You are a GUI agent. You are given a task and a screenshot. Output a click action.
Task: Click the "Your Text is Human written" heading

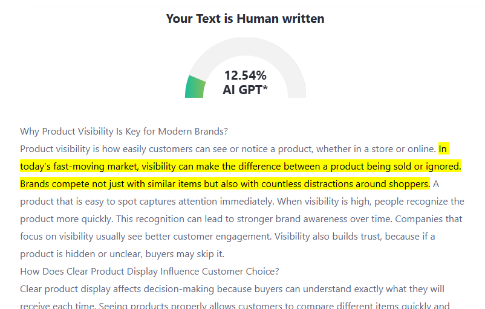point(245,19)
